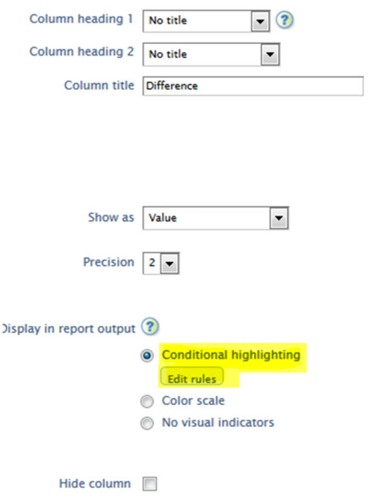The width and height of the screenshot is (389, 501).
Task: Focus the Column title text field
Action: [x=253, y=86]
